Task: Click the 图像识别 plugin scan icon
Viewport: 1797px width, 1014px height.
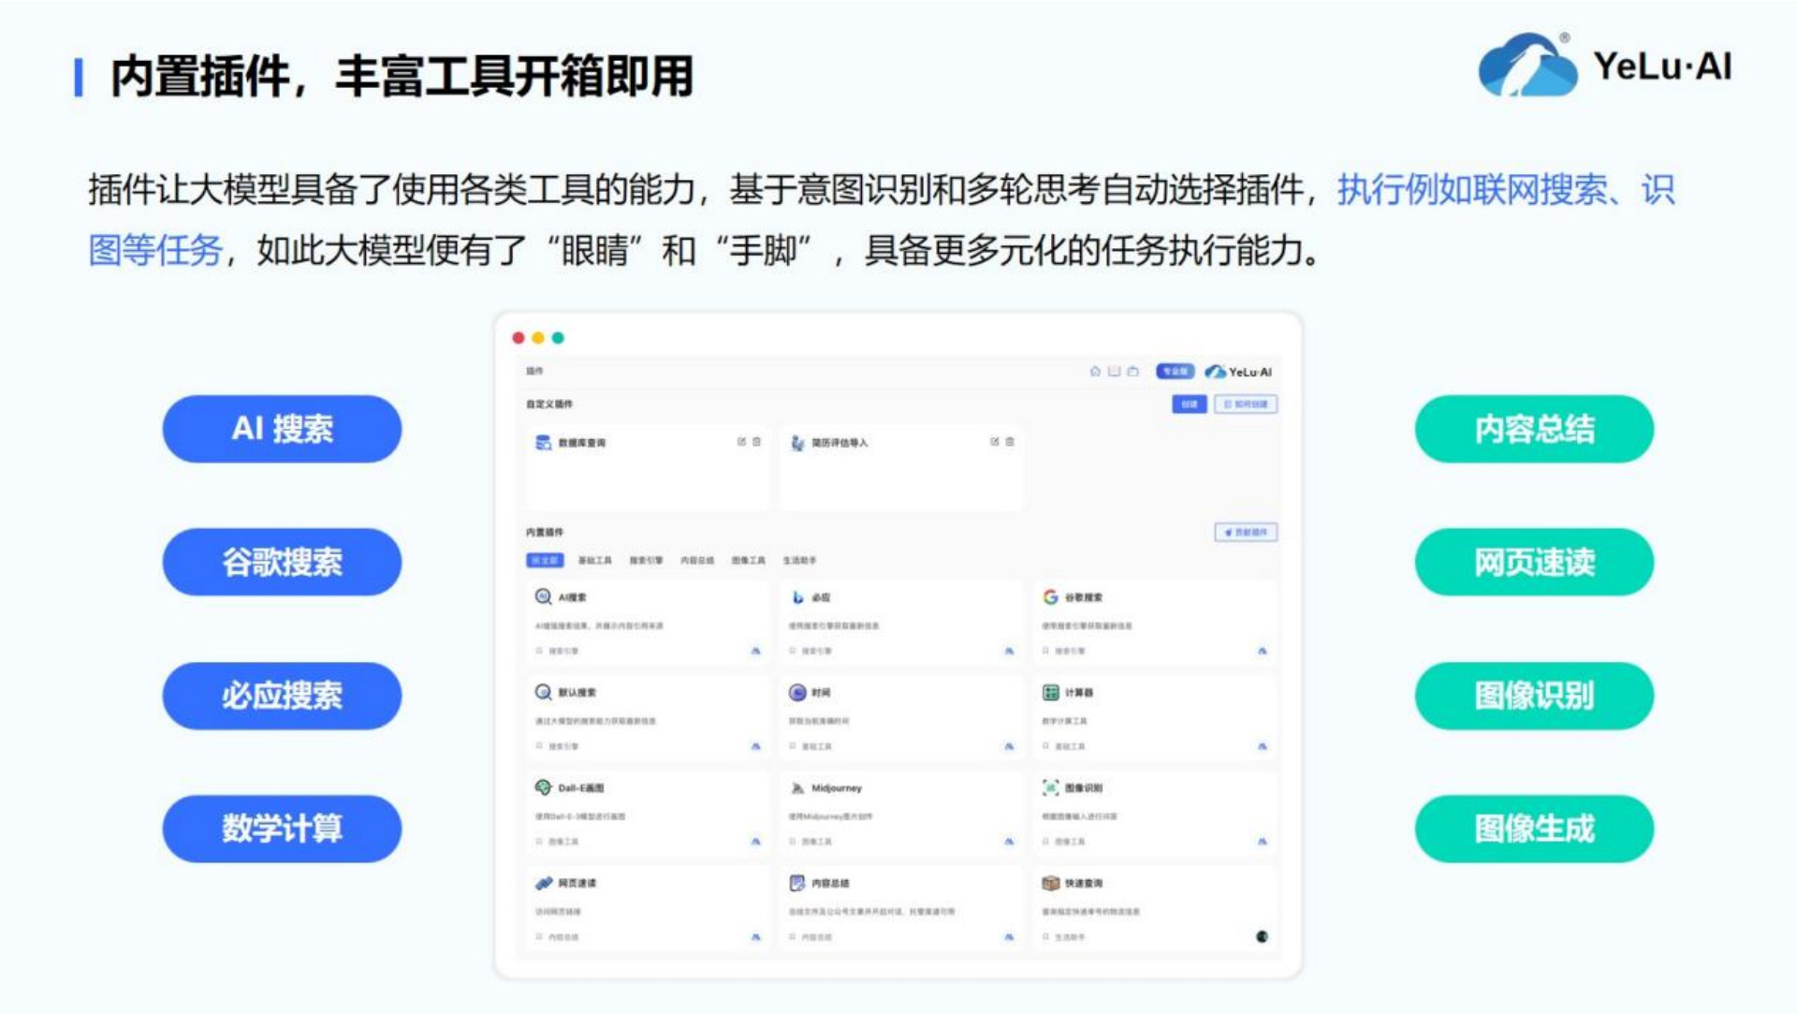Action: point(1050,788)
